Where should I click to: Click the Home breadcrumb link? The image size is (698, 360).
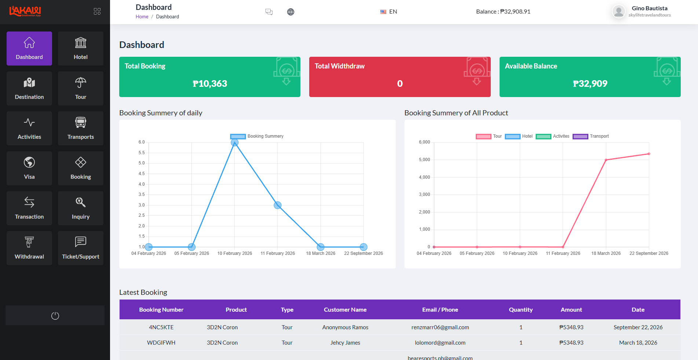coord(142,17)
